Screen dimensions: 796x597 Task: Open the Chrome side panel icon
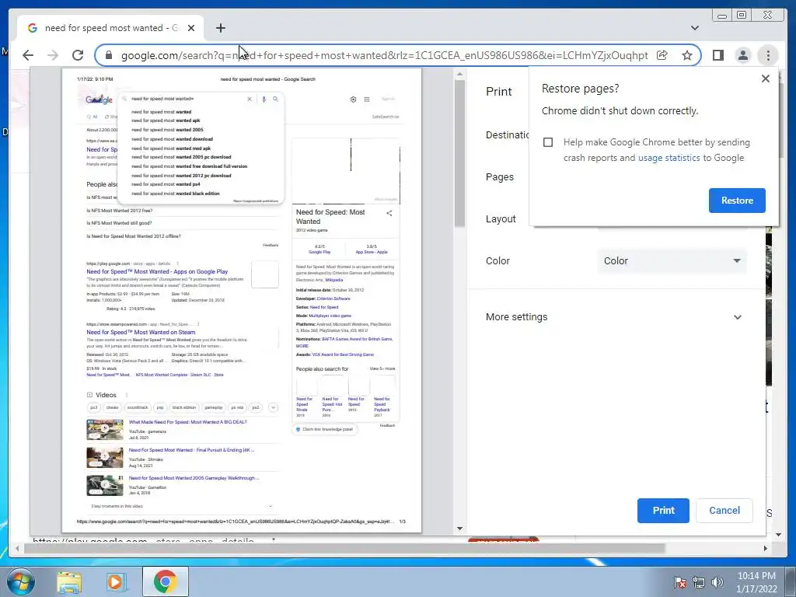(x=717, y=55)
